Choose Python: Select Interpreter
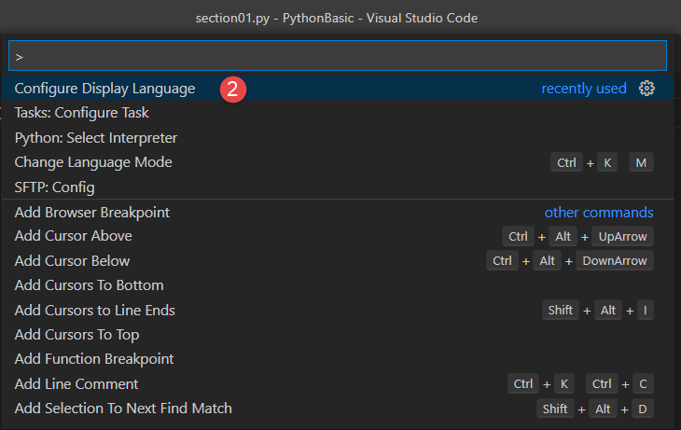 (x=96, y=138)
